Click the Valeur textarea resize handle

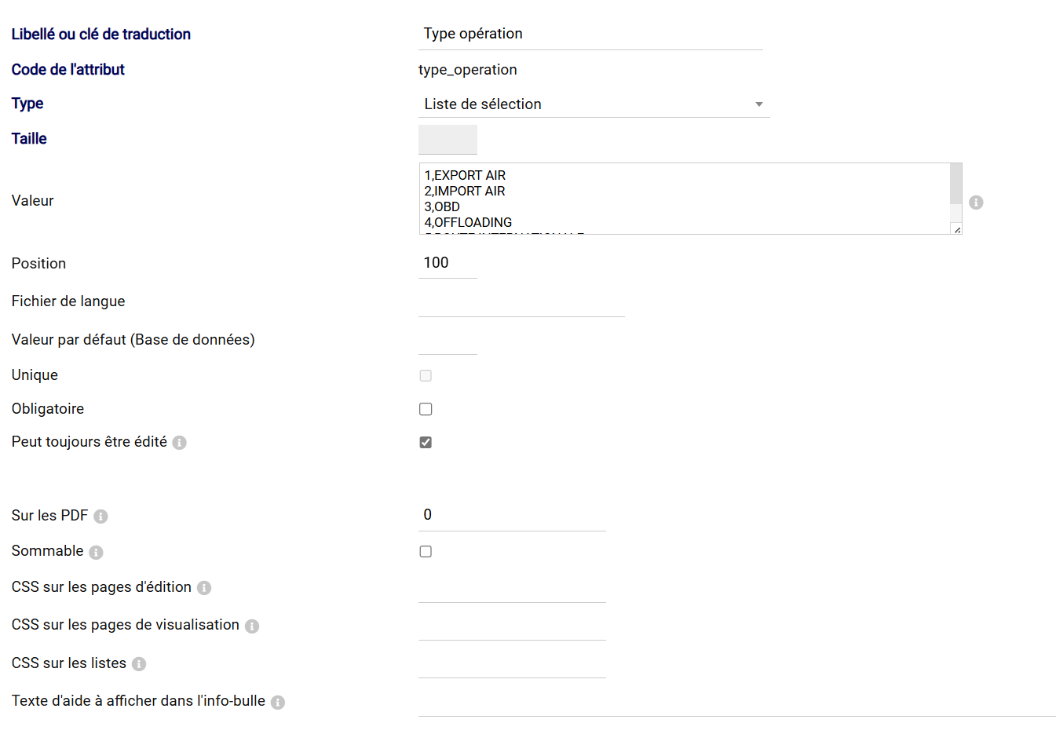[957, 229]
